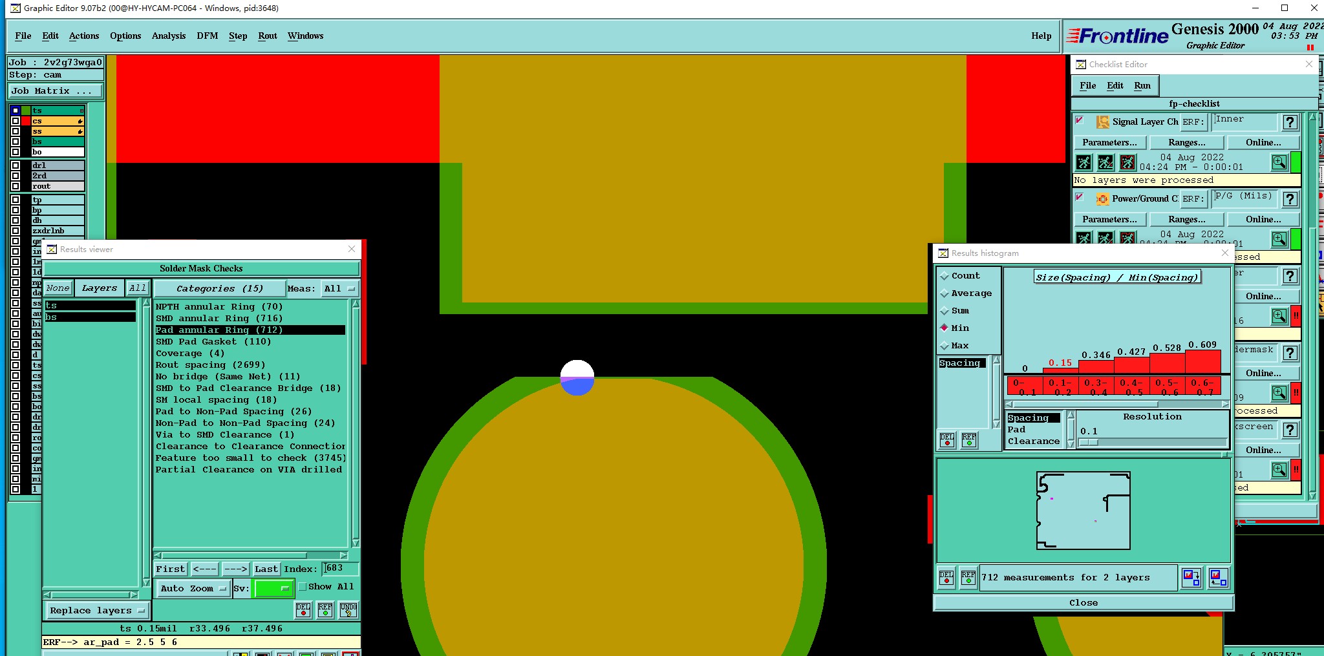Click the UNDO icon in Results viewer
Viewport: 1324px width, 656px height.
coord(348,609)
